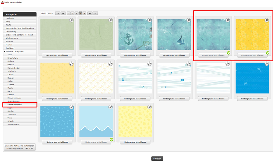Open the Auto subcategory

pyautogui.click(x=20, y=55)
